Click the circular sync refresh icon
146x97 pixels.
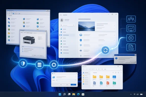[x=105, y=50]
